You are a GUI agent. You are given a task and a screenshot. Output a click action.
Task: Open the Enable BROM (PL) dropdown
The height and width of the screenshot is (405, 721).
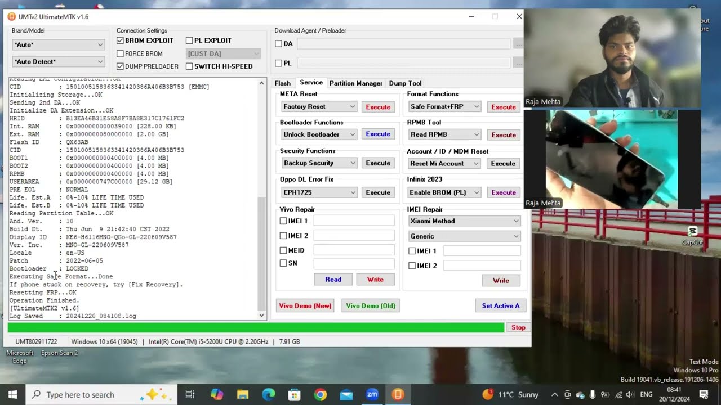point(444,192)
